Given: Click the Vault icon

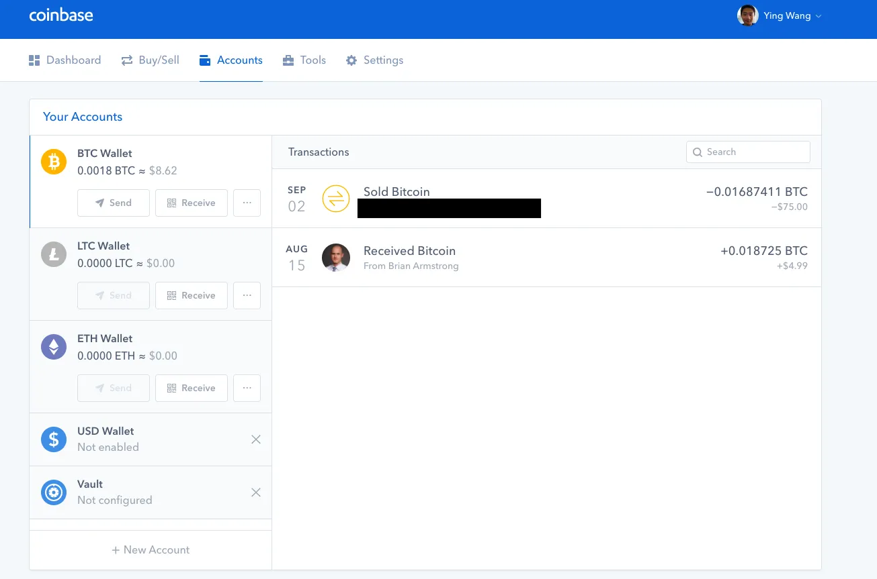Looking at the screenshot, I should 54,492.
